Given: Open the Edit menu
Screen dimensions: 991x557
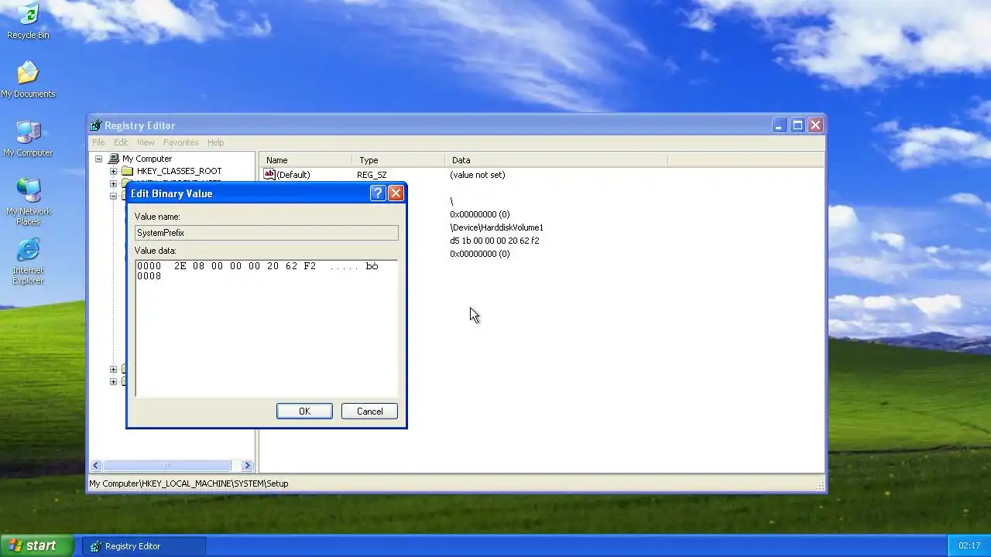Looking at the screenshot, I should pos(121,142).
